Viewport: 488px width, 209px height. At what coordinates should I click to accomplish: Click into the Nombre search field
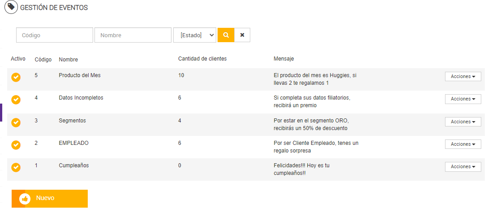coord(133,35)
